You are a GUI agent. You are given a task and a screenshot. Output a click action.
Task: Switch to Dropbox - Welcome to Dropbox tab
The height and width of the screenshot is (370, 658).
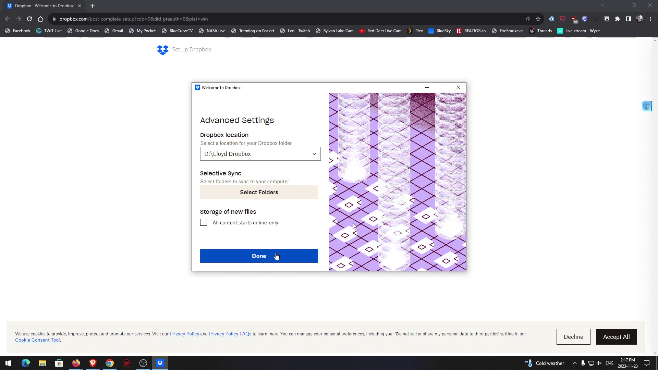click(44, 6)
